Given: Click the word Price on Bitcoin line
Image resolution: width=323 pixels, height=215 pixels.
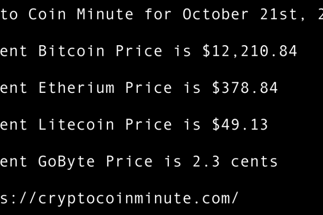Looking at the screenshot, I should (139, 51).
